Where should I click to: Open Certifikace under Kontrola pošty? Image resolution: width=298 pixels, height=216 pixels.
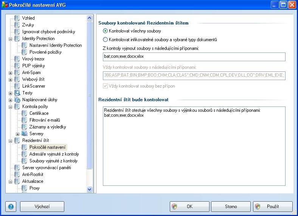pos(39,113)
